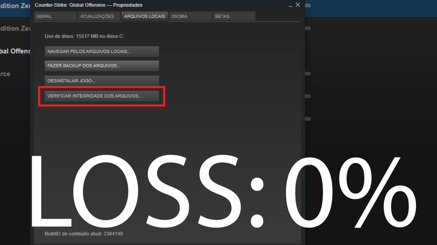
Task: Close the Propriedades window
Action: click(298, 5)
